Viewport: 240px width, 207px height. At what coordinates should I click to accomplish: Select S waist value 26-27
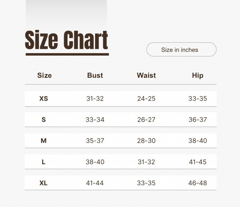(146, 120)
